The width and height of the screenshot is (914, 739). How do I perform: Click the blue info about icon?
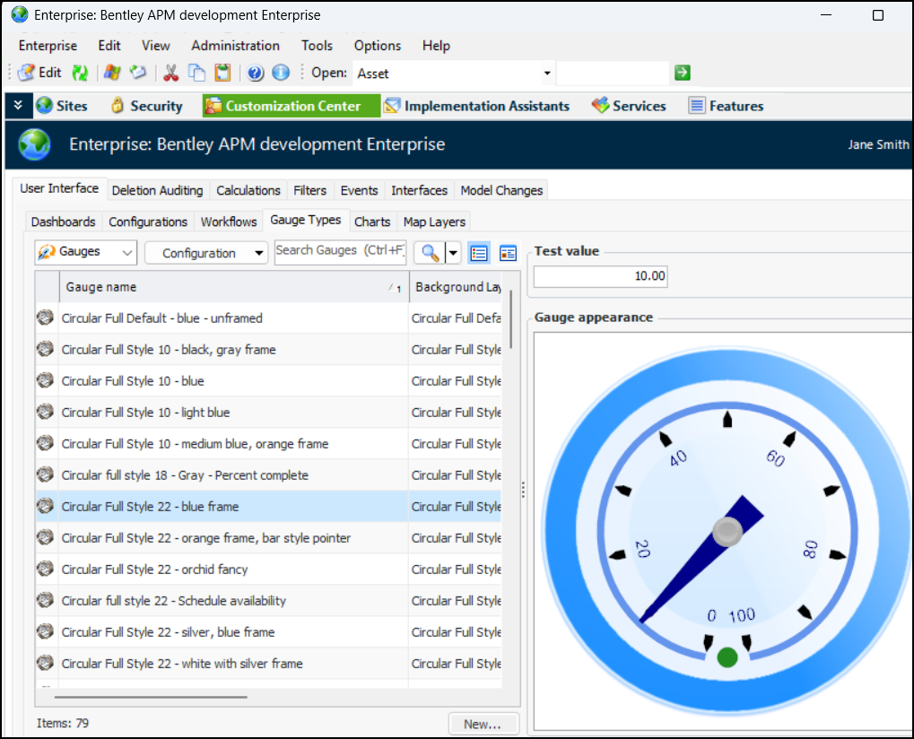[x=281, y=74]
